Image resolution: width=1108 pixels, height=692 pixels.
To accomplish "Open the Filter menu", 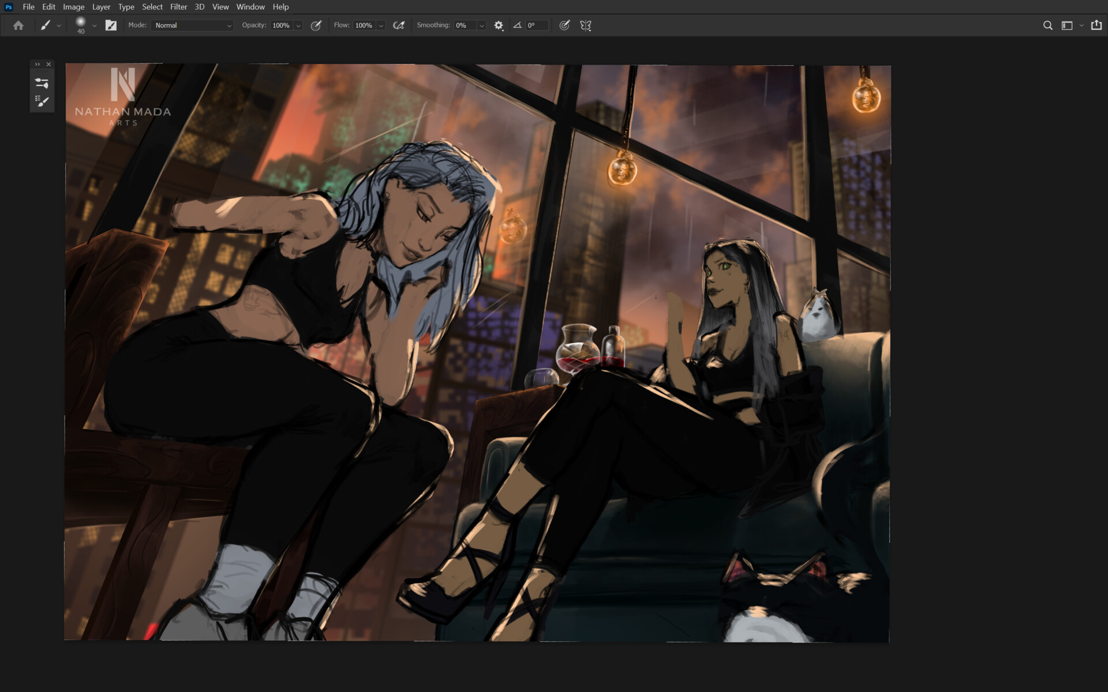I will coord(178,7).
